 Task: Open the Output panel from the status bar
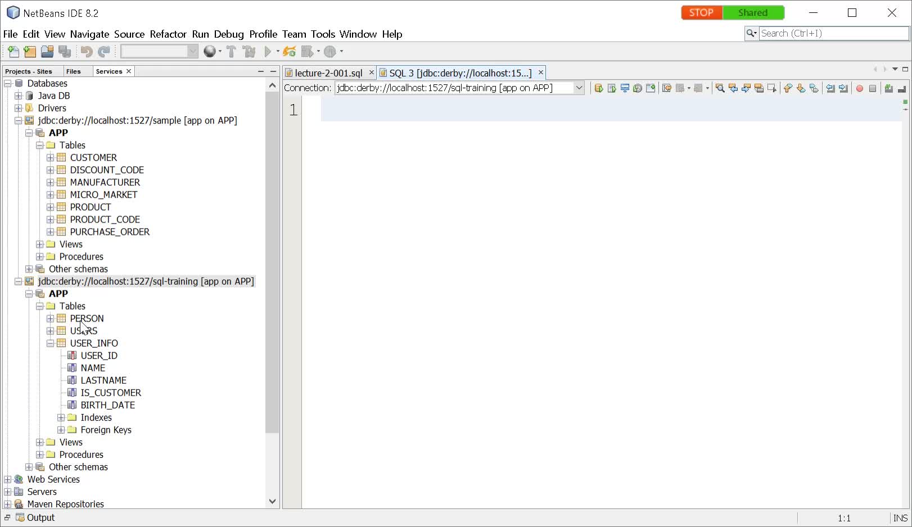click(x=35, y=517)
